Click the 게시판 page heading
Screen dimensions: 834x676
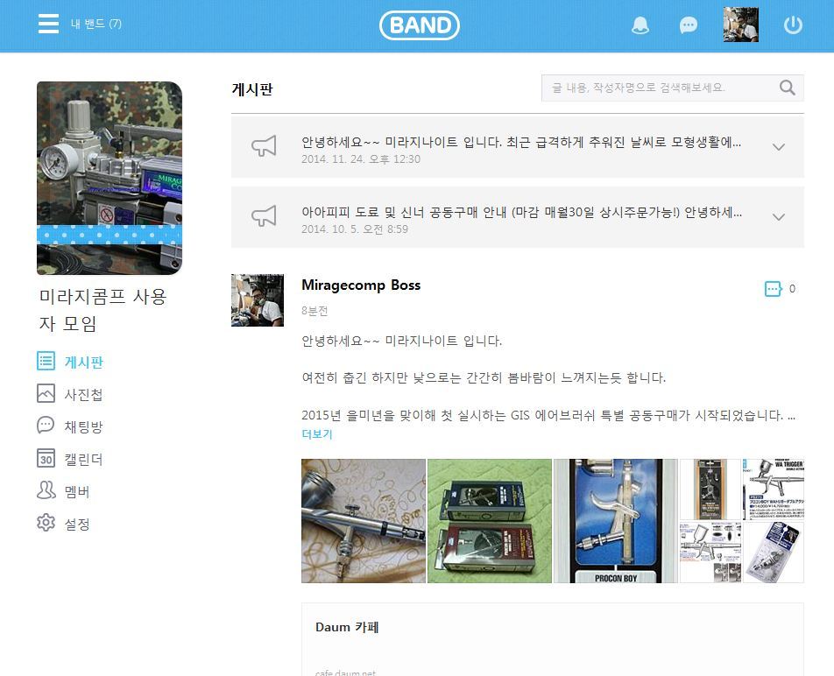[252, 89]
